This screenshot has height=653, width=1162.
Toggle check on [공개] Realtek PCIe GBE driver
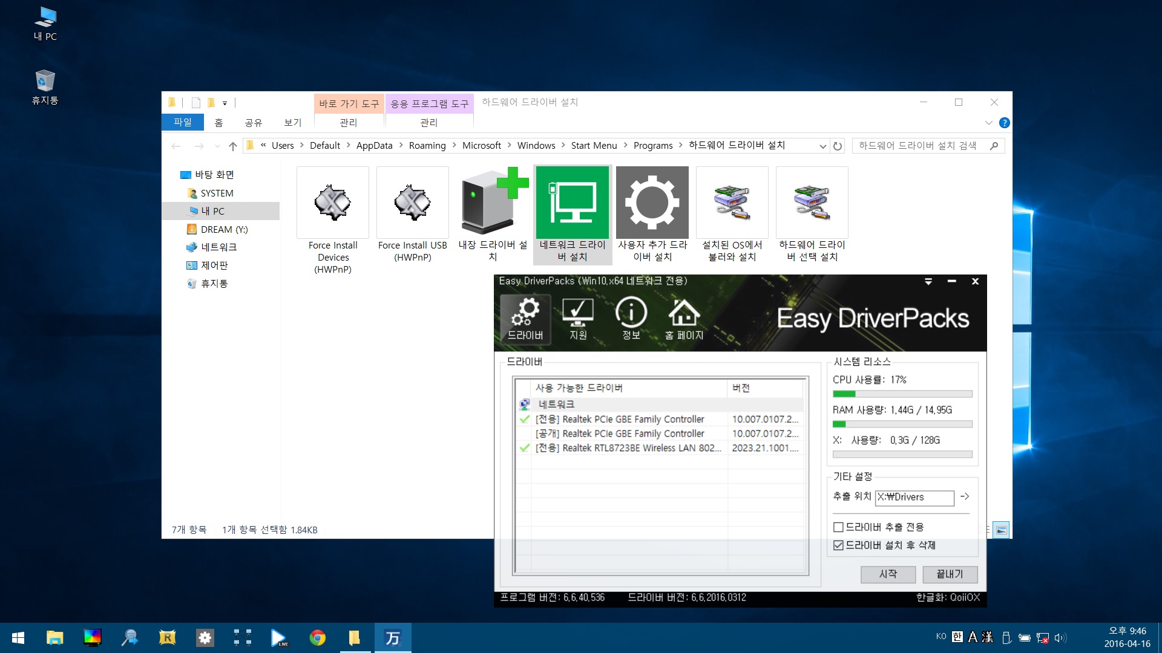525,434
